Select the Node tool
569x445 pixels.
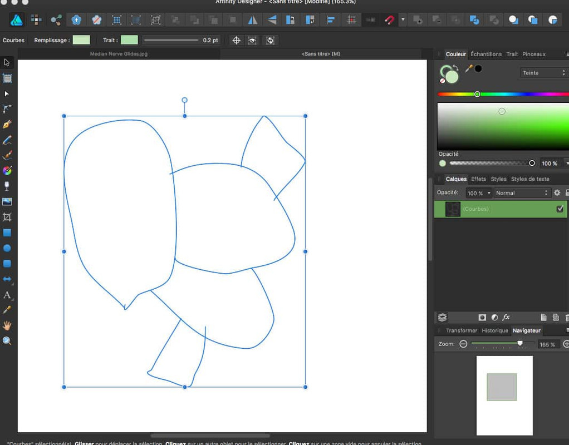[x=7, y=94]
